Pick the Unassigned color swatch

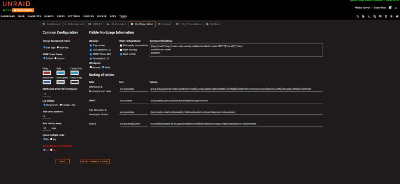[x=61, y=82]
